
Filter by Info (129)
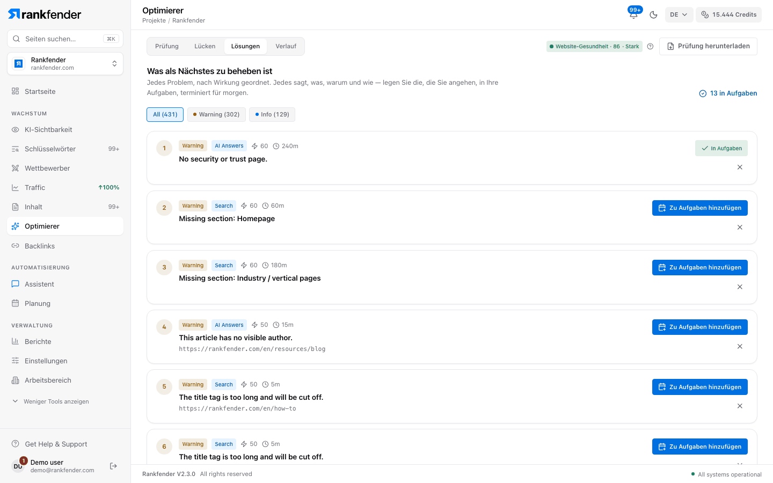click(x=272, y=114)
